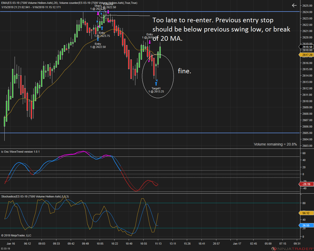
Task: Click the 09:03 time axis label
Action: (x=42, y=244)
